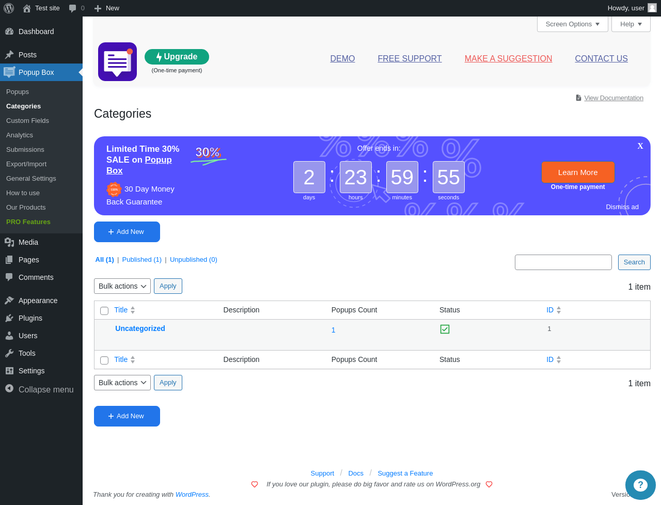Viewport: 661px width, 505px height.
Task: Click the View Documentation file icon
Action: pyautogui.click(x=579, y=98)
